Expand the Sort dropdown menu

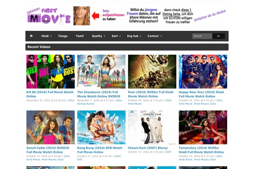tap(116, 36)
